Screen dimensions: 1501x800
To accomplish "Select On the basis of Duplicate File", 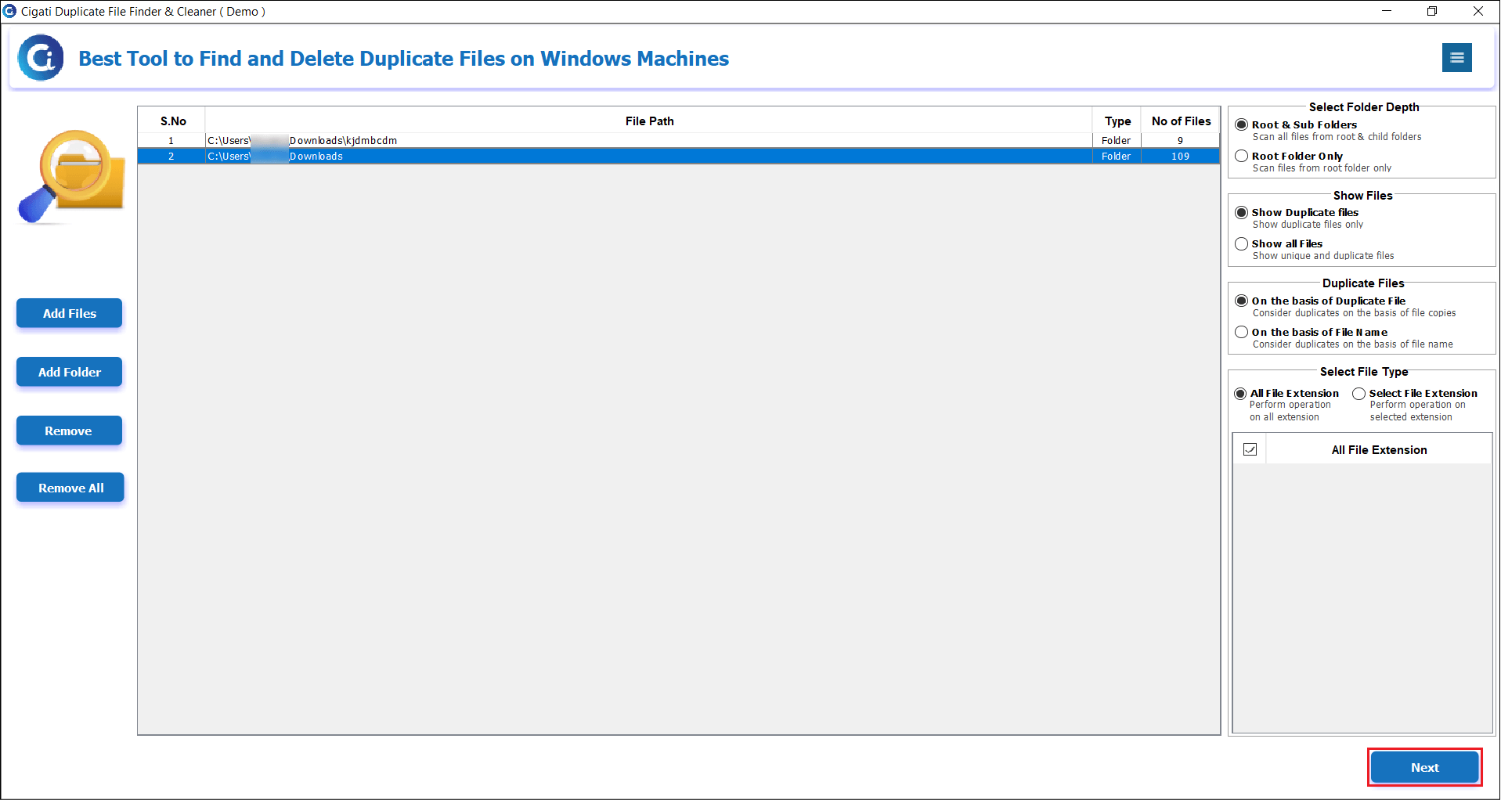I will [x=1241, y=301].
